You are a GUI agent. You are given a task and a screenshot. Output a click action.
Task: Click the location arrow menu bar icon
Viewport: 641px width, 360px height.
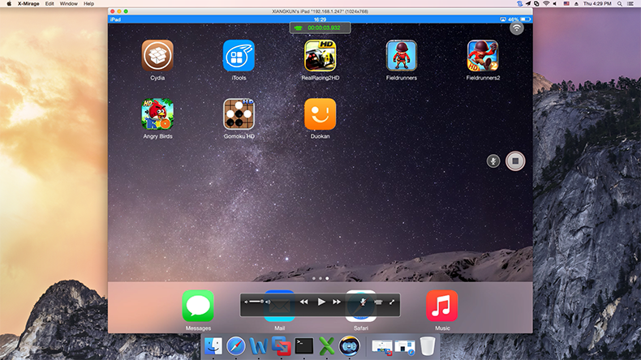[x=528, y=4]
